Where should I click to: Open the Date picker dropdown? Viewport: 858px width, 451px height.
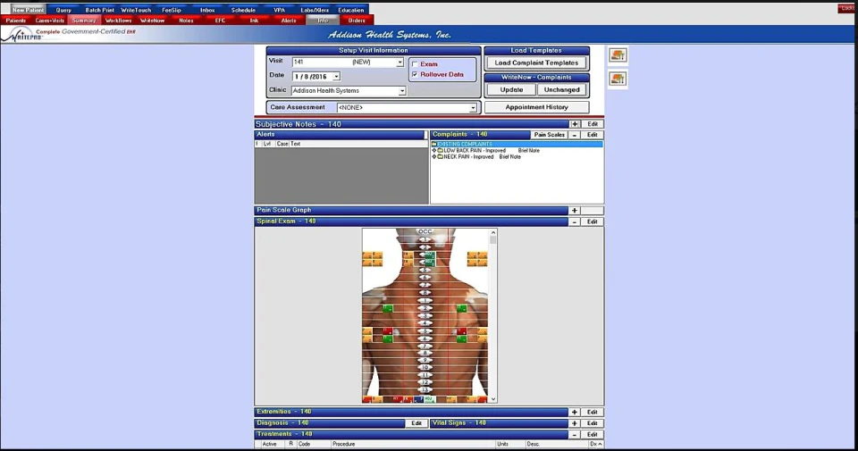coord(337,77)
